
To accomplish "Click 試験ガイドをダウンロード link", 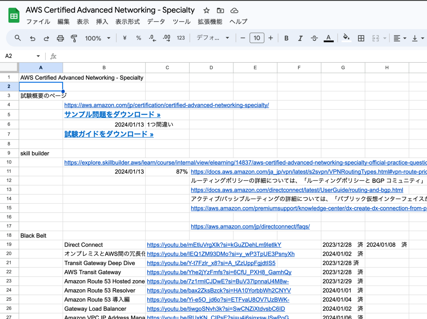I will pos(109,134).
